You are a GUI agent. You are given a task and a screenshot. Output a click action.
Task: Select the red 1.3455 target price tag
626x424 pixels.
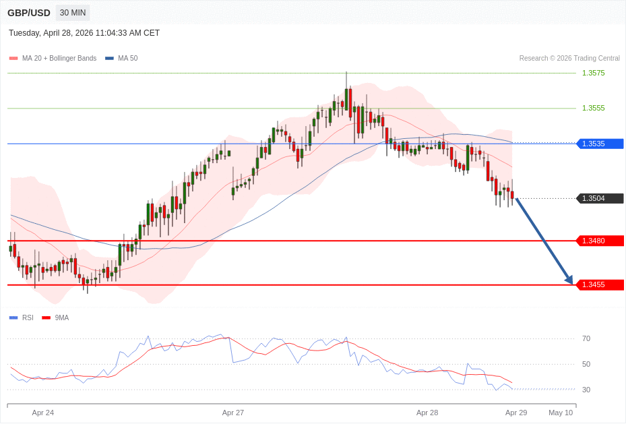600,284
